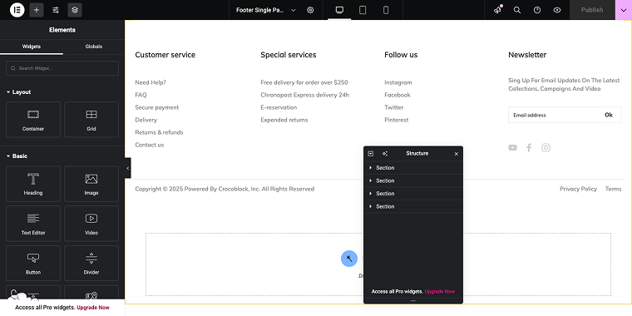Open Site Settings sliders icon
Viewport: 632px width, 316px height.
[56, 10]
